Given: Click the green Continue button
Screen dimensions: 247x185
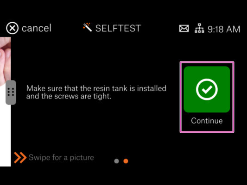Looking at the screenshot, I should [207, 89].
